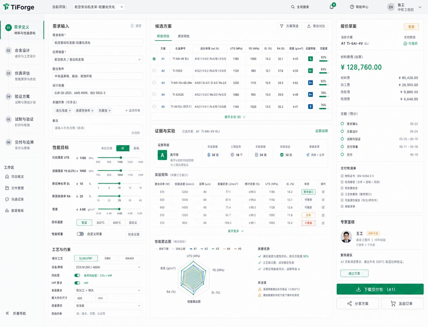Open the 应用场景 dropdown
The width and height of the screenshot is (428, 327).
point(98,59)
